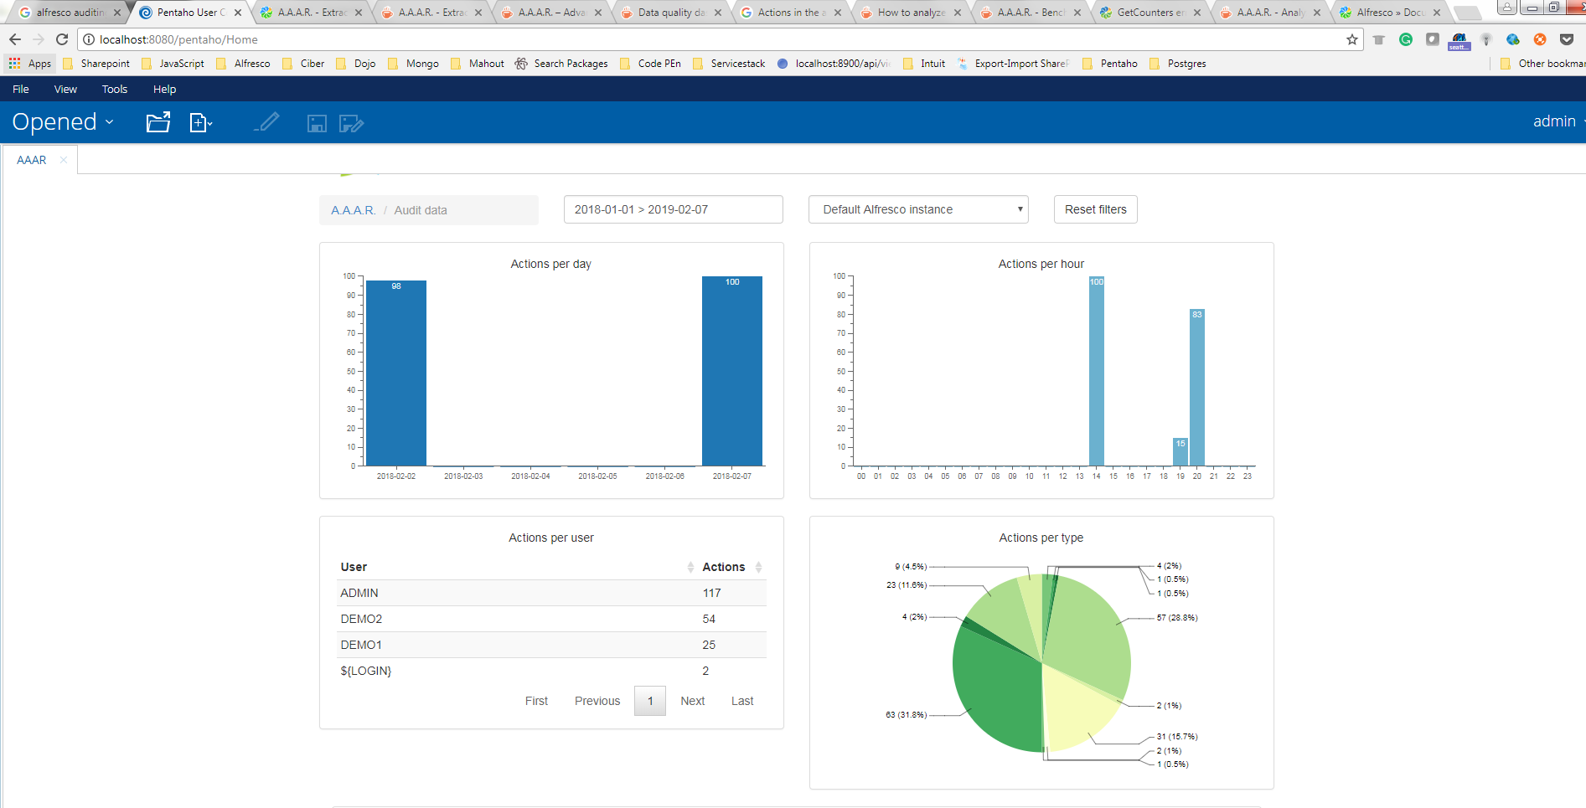Click the browser reload icon
This screenshot has height=808, width=1586.
point(62,39)
